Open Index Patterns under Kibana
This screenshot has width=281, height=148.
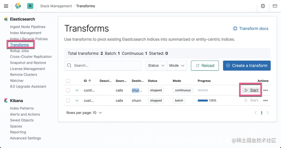coord(22,108)
